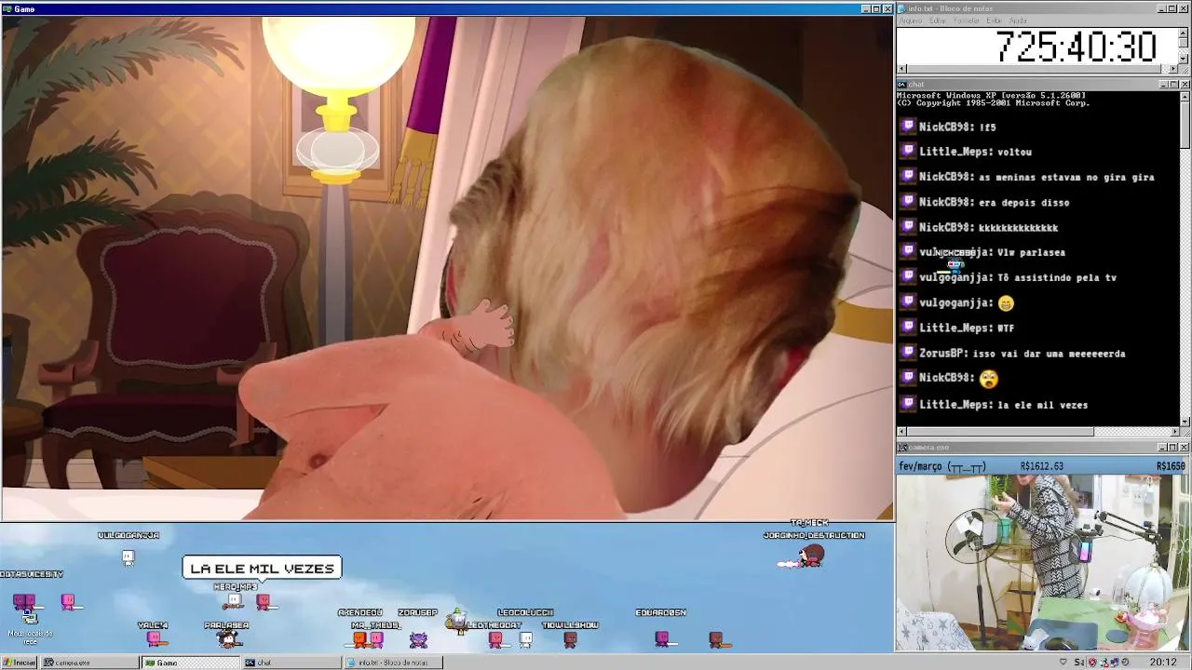
Task: Open the Exibir menu in Bloco de notas
Action: (994, 20)
